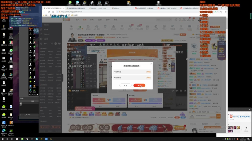
Task: Click the waveform icon in streamer toolbar
Action: (71, 26)
